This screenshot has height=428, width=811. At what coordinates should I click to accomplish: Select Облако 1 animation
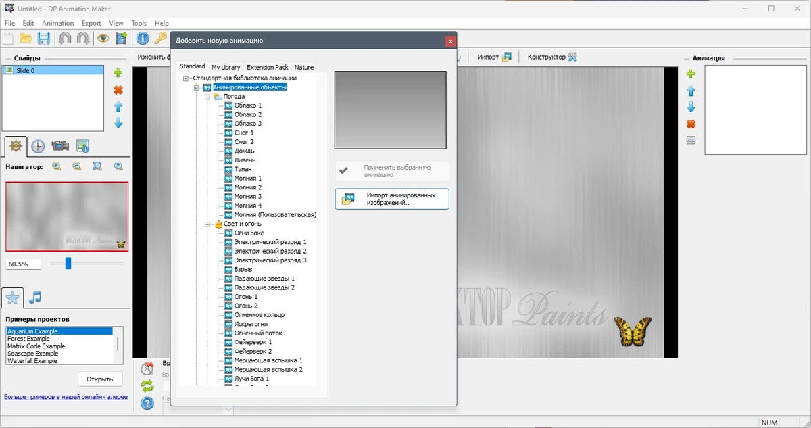pyautogui.click(x=248, y=105)
